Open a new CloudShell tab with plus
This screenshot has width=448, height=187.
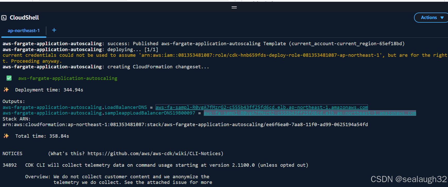[x=54, y=30]
